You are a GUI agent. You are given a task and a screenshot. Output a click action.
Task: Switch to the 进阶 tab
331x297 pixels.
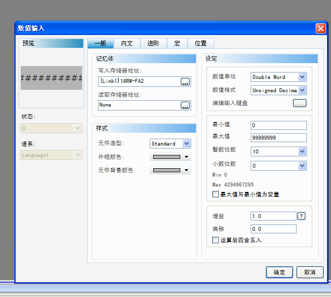pos(153,43)
